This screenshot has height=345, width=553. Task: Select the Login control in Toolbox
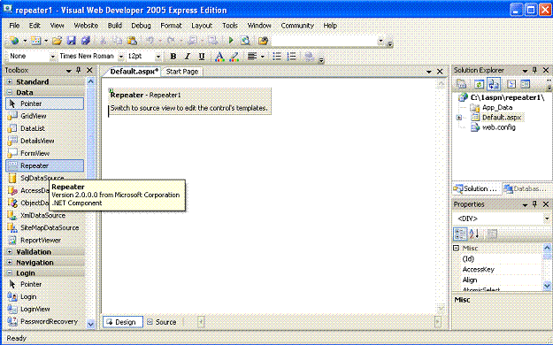[45, 296]
